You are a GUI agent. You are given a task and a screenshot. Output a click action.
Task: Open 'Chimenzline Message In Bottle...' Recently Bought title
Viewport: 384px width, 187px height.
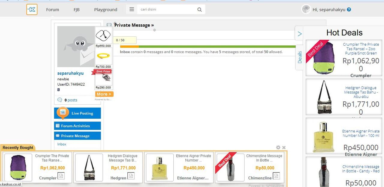pyautogui.click(x=264, y=158)
